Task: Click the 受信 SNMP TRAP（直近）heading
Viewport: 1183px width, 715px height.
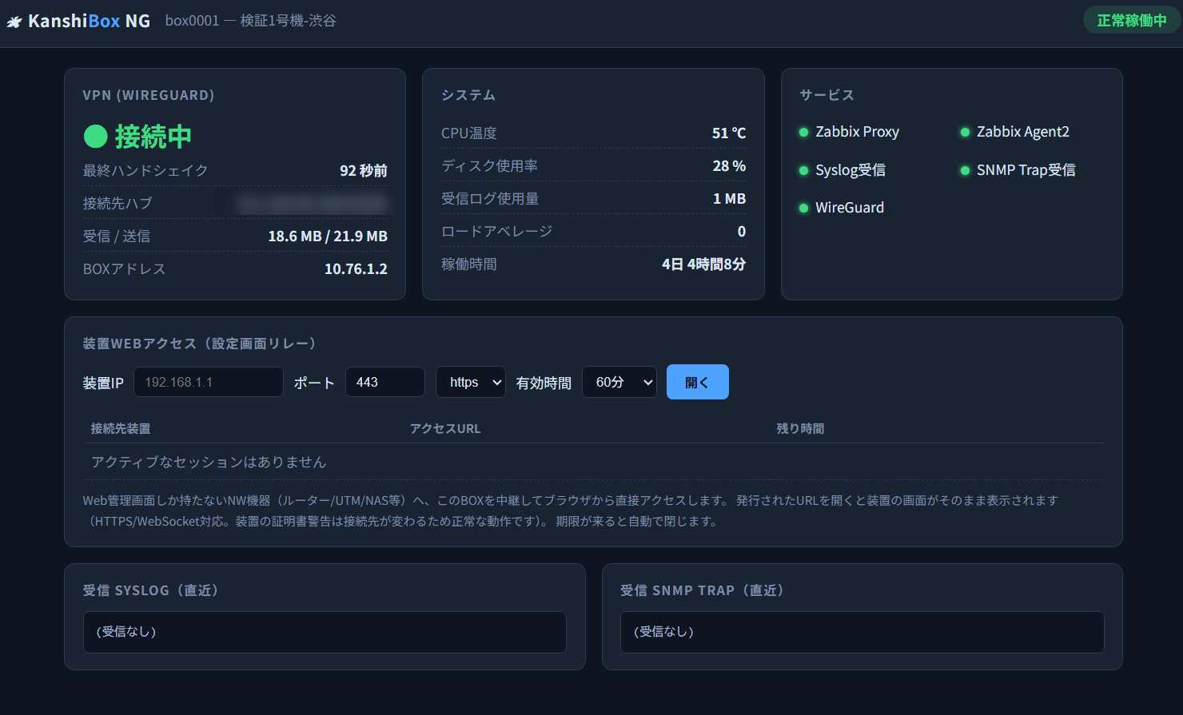Action: [x=703, y=590]
